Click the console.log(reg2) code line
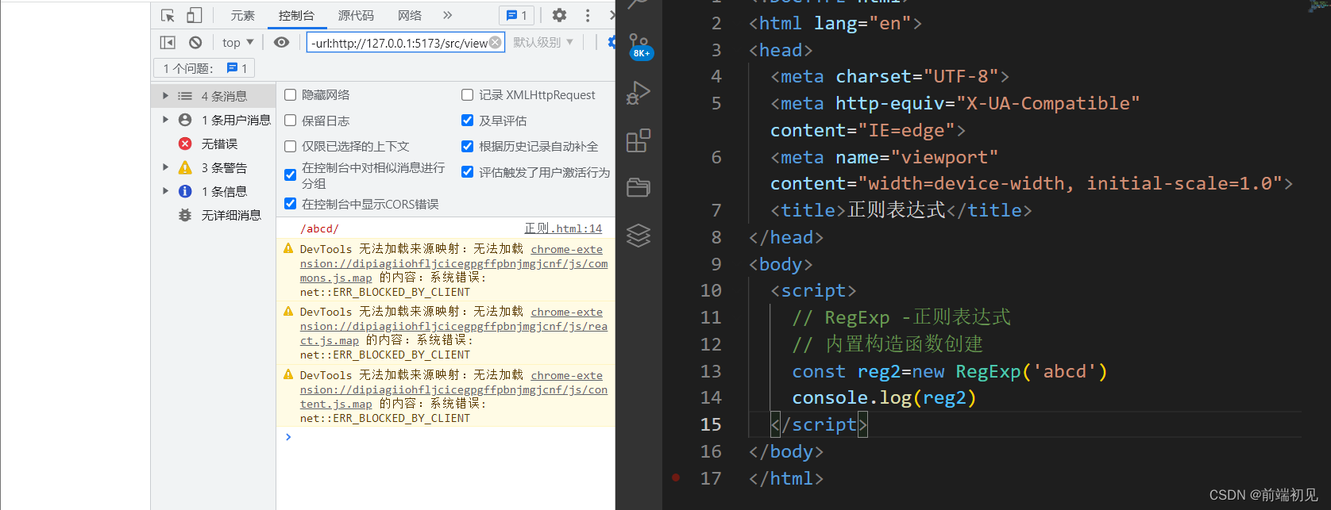The image size is (1331, 510). (x=884, y=397)
